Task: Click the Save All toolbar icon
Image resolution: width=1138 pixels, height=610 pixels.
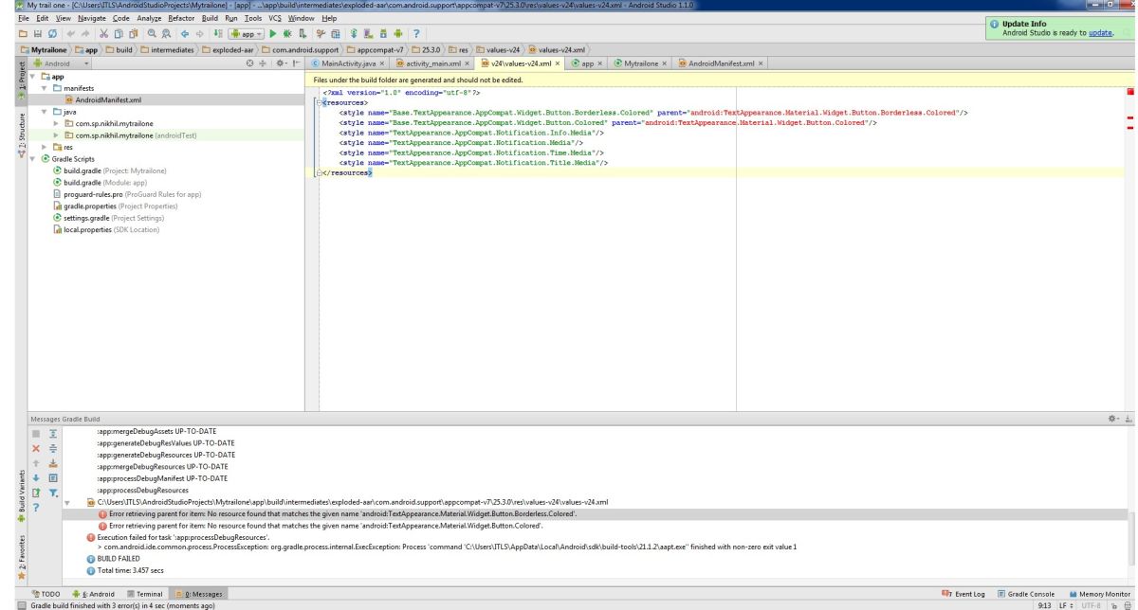Action: 38,34
